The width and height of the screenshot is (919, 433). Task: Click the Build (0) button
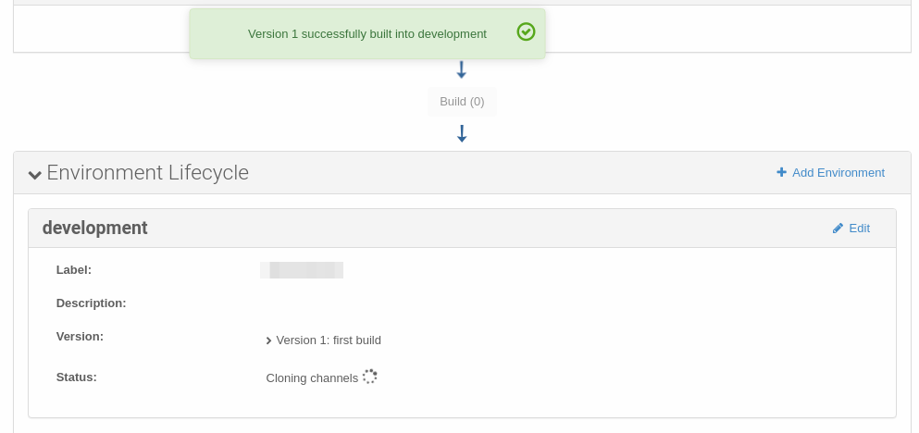462,102
